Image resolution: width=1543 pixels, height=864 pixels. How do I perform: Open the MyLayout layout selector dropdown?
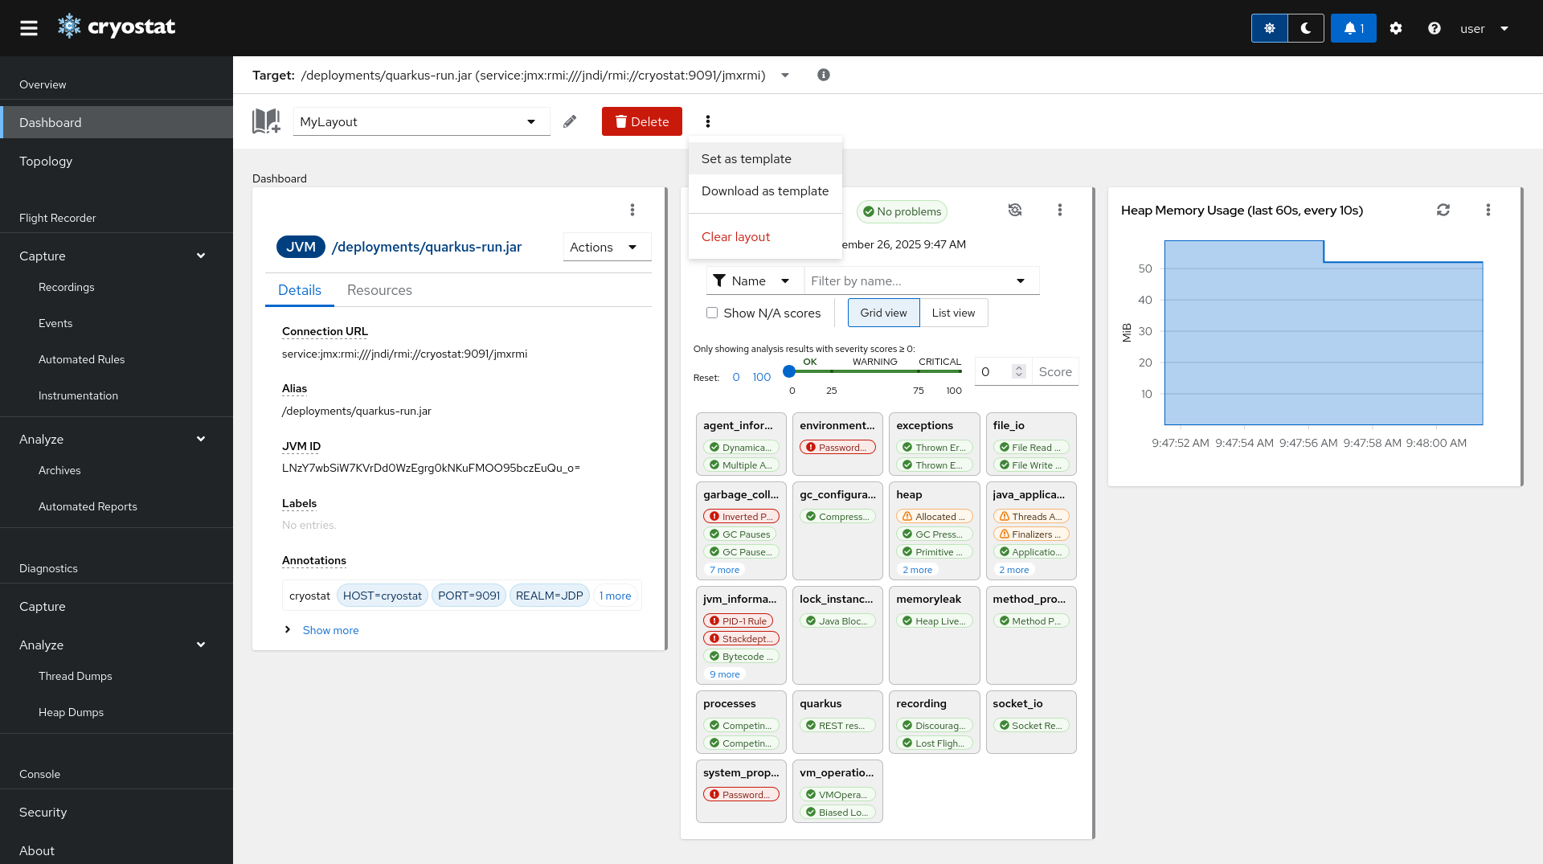421,121
